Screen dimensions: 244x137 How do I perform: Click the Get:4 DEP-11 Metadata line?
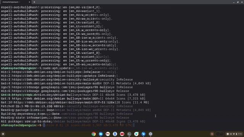[x=76, y=83]
